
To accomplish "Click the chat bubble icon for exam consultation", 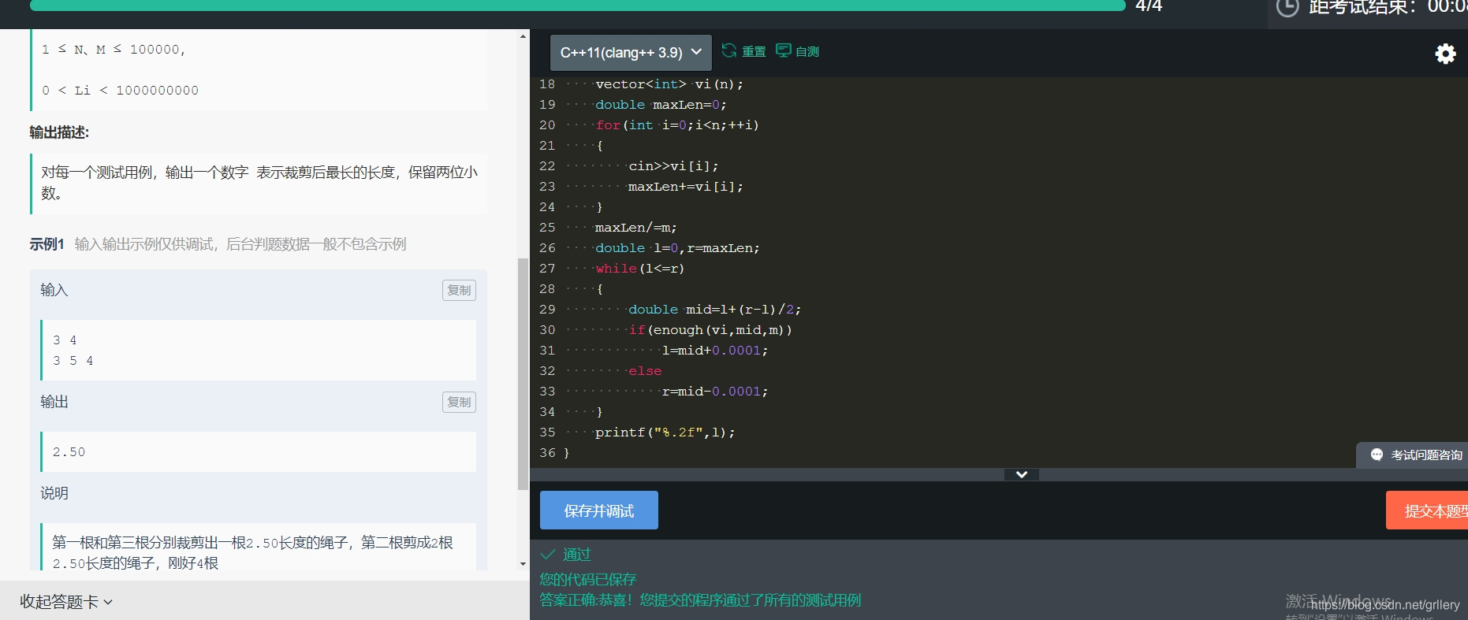I will [1377, 455].
